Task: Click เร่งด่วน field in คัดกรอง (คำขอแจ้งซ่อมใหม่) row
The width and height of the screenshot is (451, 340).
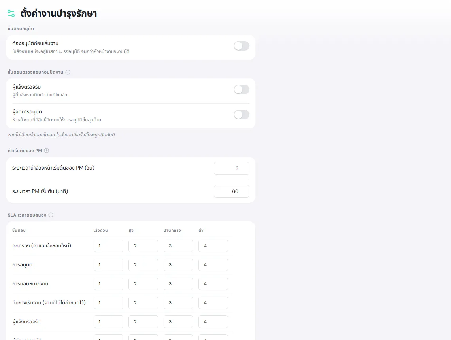Action: [x=108, y=246]
